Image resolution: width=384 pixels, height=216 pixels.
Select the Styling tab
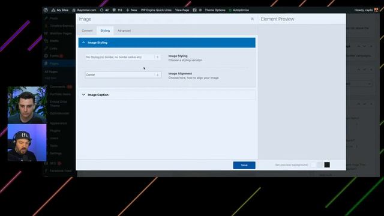[x=105, y=31]
